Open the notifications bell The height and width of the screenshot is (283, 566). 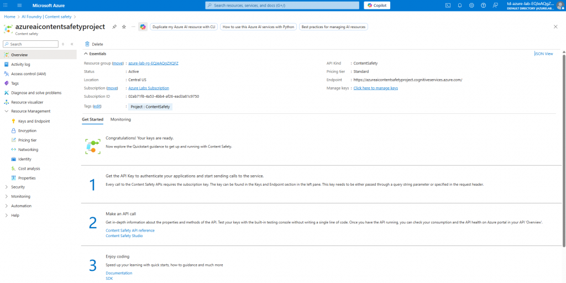pyautogui.click(x=459, y=5)
